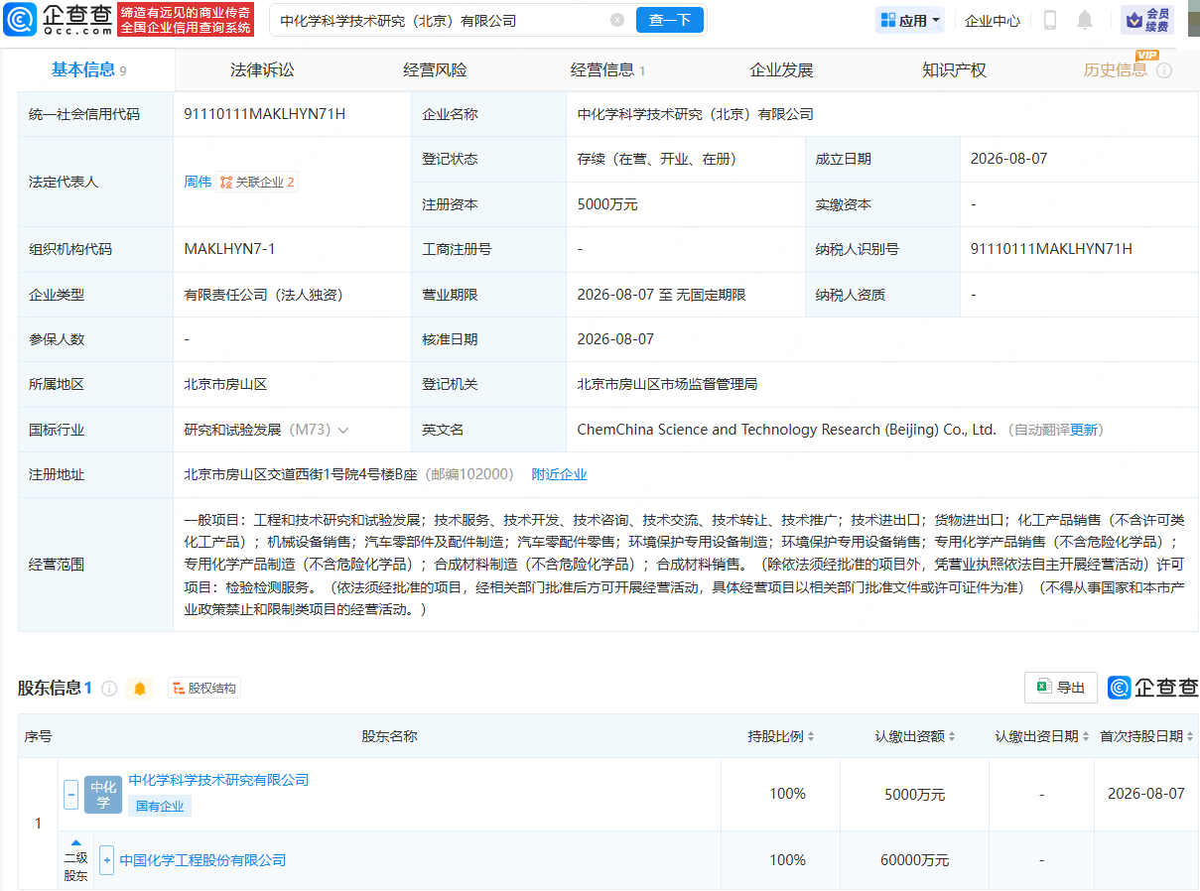Open 中国化学工程股份有限公司 link
The height and width of the screenshot is (891, 1200).
click(x=202, y=860)
